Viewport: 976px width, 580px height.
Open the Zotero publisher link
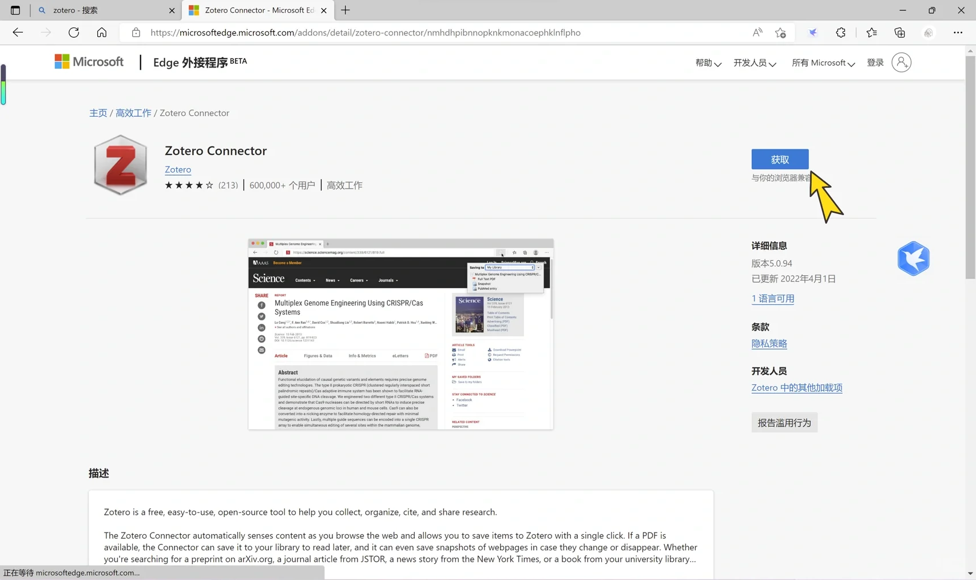point(178,169)
